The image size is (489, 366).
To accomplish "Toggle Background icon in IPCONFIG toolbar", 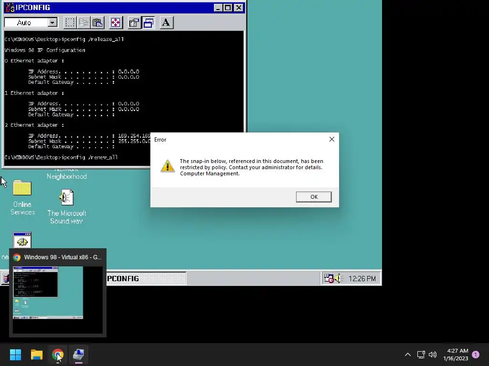I will pyautogui.click(x=148, y=23).
